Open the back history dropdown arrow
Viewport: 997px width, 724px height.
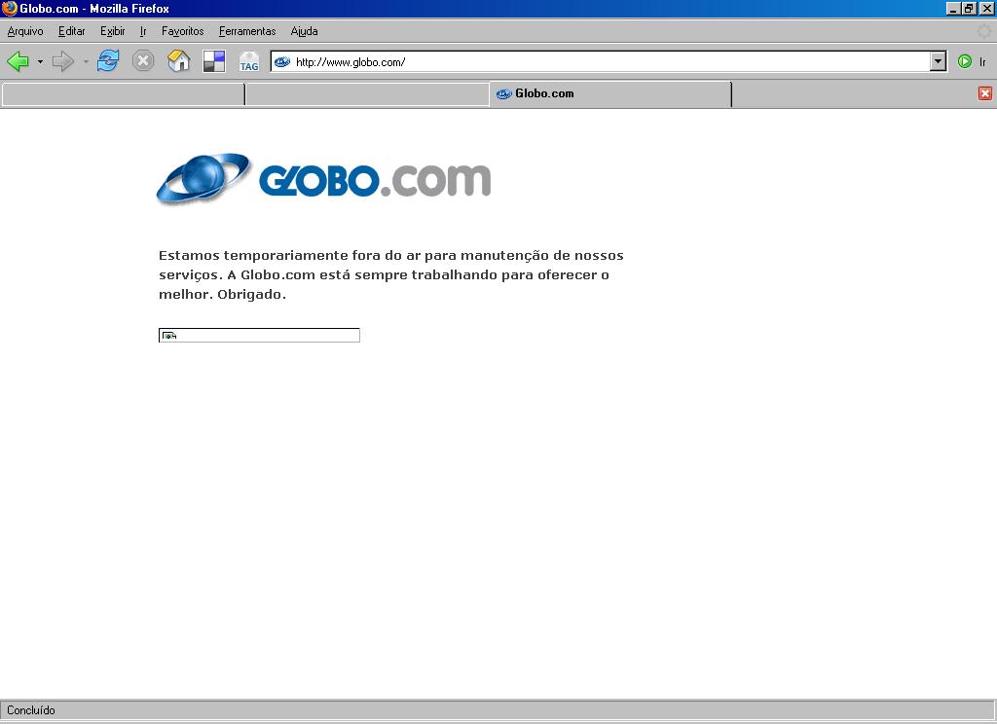40,61
